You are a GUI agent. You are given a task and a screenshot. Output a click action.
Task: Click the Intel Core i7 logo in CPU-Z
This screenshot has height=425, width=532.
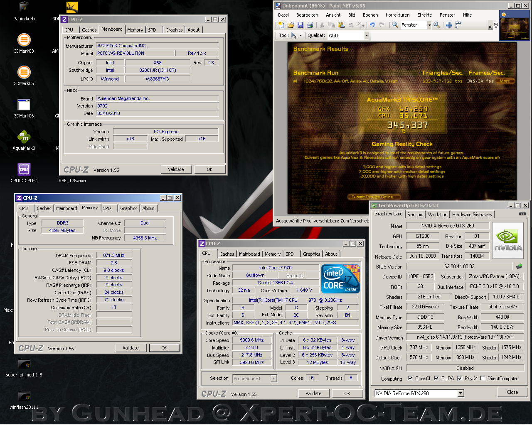(340, 279)
